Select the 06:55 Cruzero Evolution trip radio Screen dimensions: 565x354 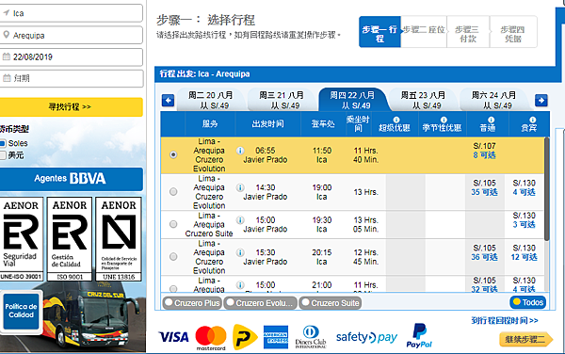173,154
